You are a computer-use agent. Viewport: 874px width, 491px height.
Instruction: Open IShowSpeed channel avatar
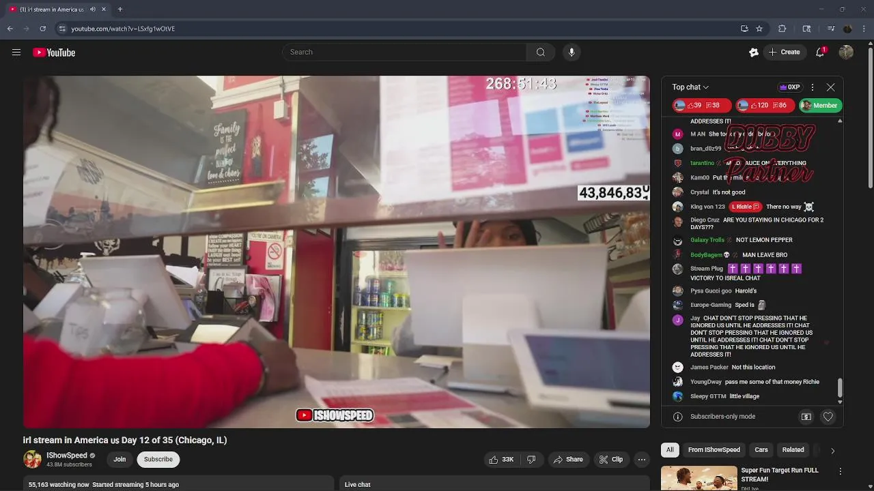(32, 460)
